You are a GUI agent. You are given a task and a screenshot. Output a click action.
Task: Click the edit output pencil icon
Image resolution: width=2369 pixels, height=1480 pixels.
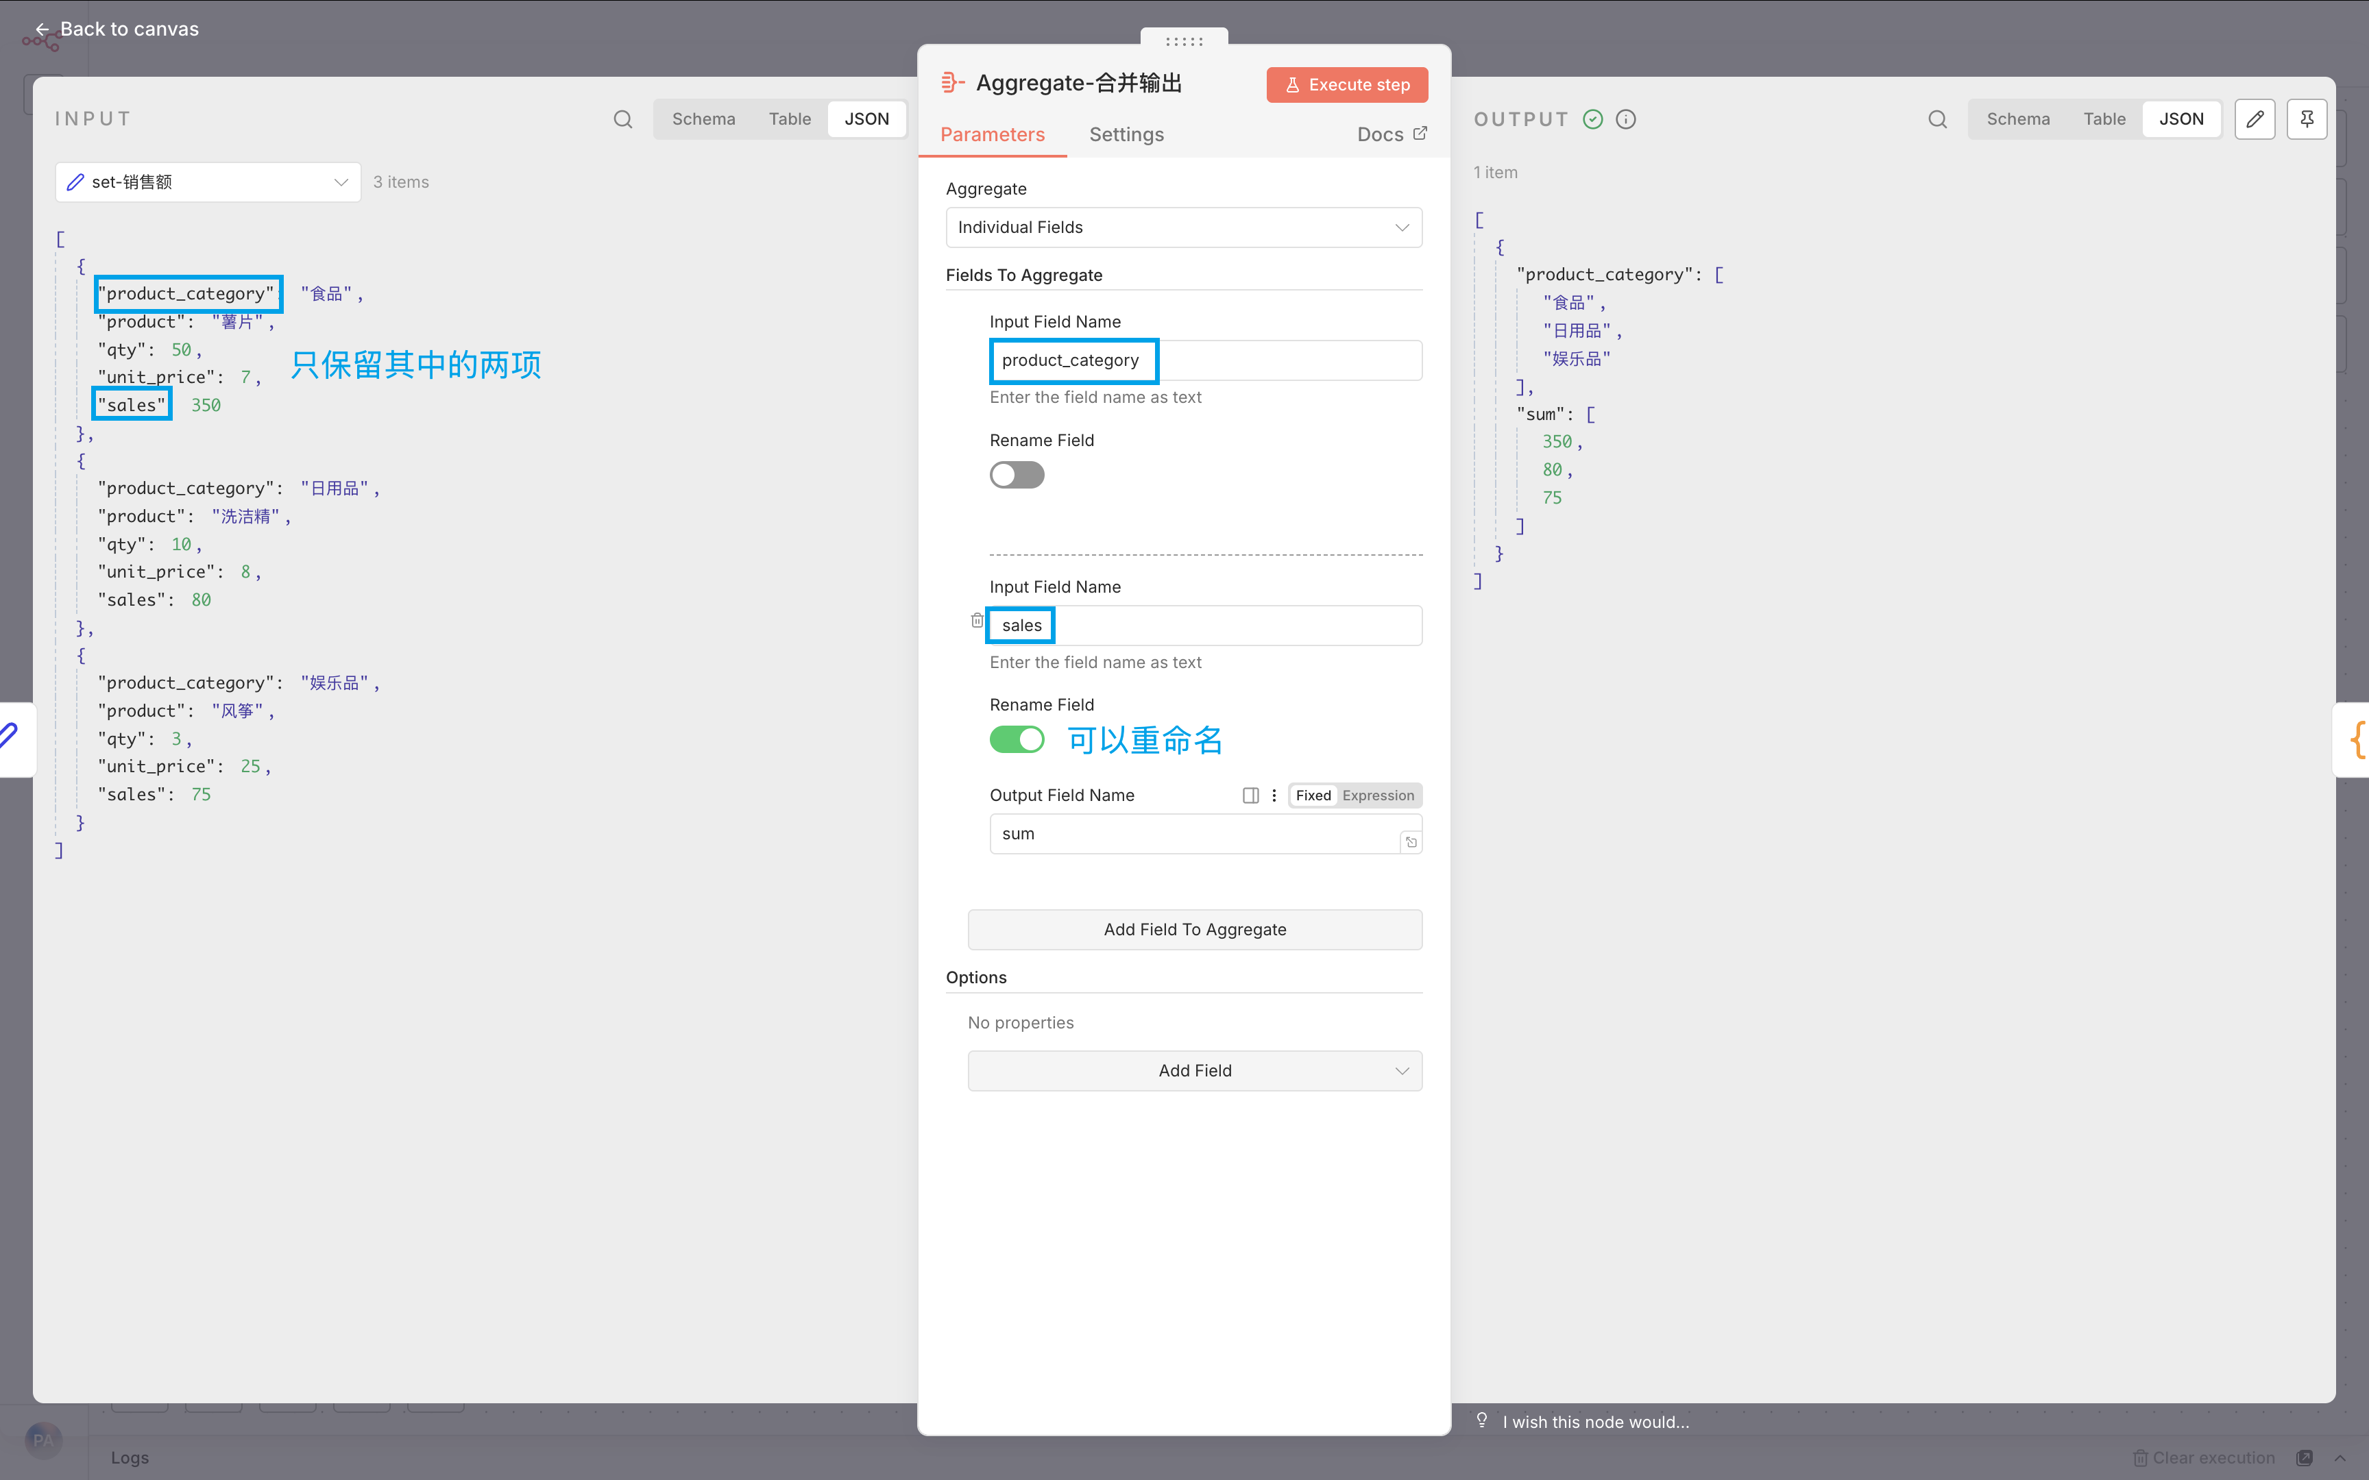click(x=2255, y=119)
